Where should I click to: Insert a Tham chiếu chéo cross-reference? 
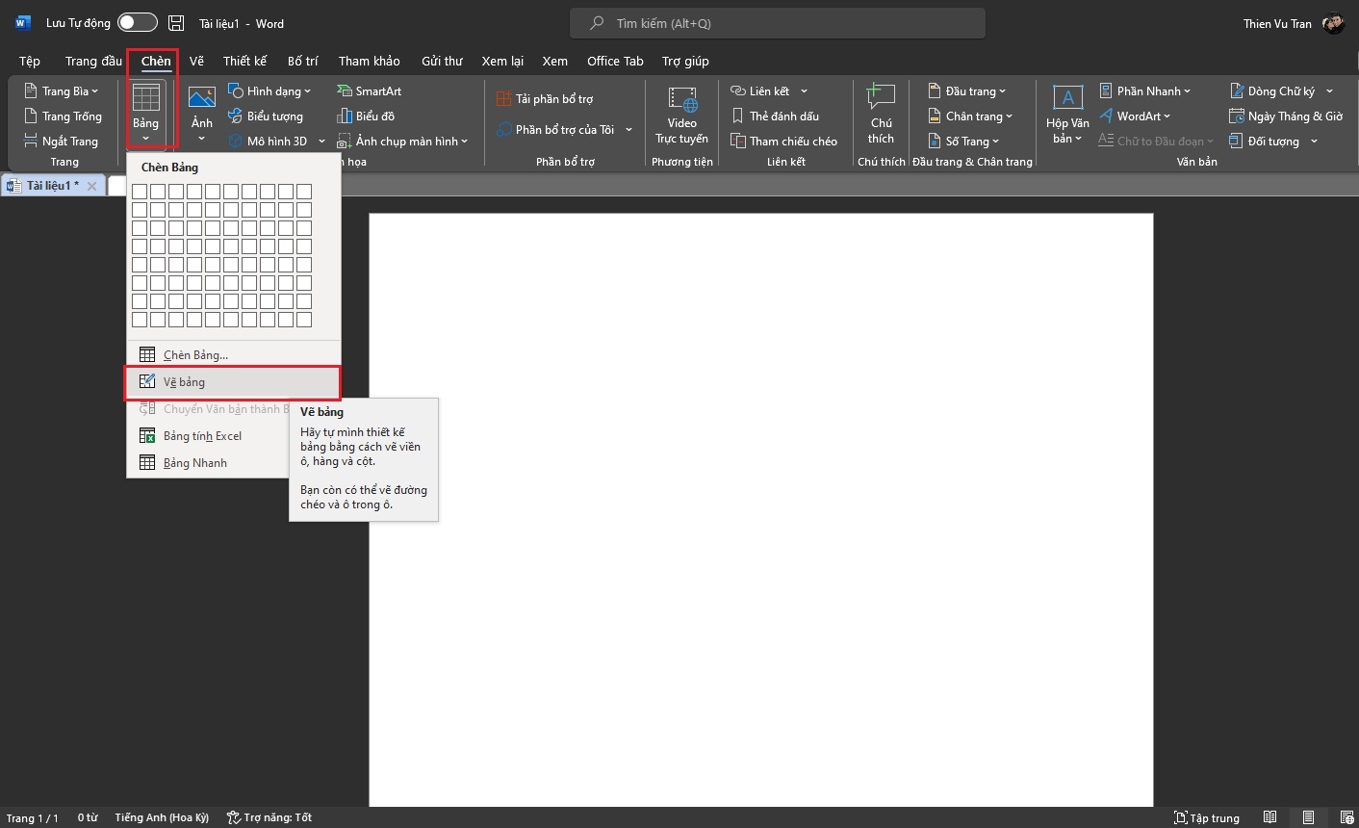pos(784,142)
